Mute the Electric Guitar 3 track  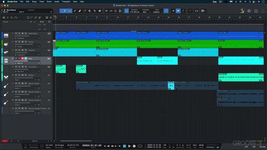click(16, 100)
